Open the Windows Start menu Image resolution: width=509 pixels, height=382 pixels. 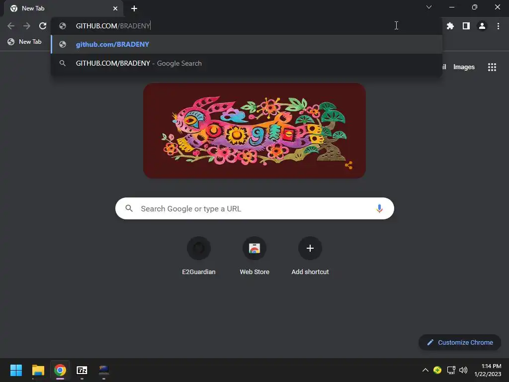click(16, 370)
